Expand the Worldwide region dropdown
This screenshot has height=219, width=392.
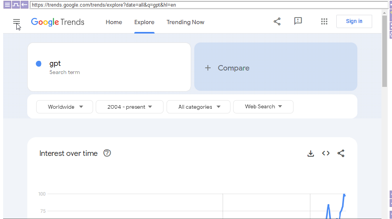pos(65,107)
